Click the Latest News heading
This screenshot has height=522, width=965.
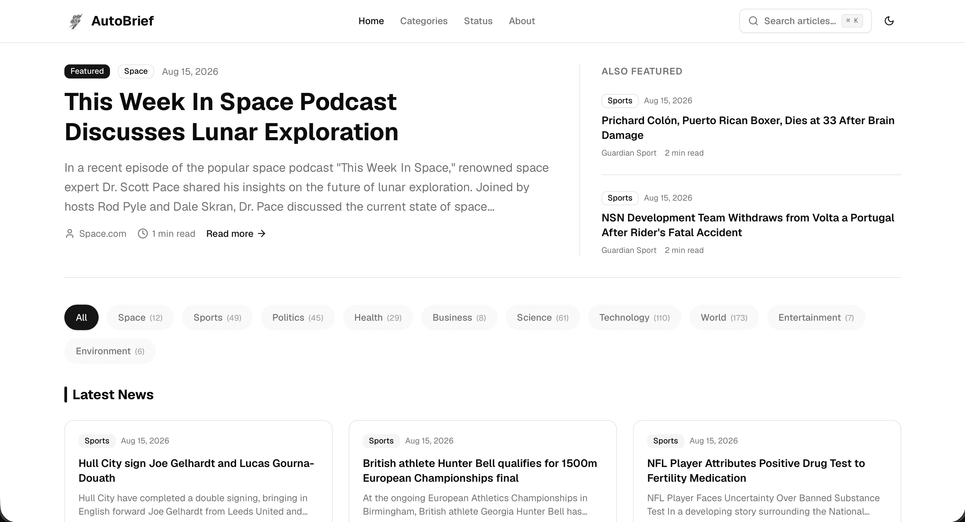tap(113, 395)
